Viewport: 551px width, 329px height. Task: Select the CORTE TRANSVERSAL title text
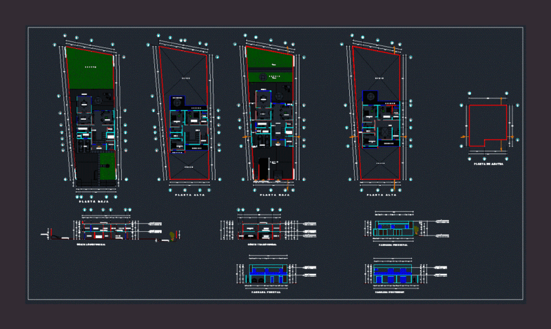(262, 244)
